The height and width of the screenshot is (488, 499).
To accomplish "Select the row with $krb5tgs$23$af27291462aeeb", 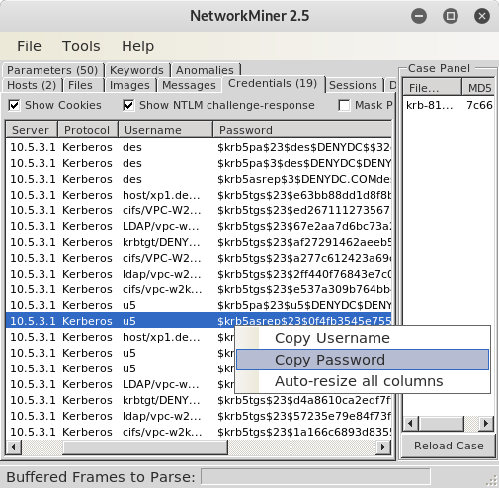I will click(x=199, y=242).
